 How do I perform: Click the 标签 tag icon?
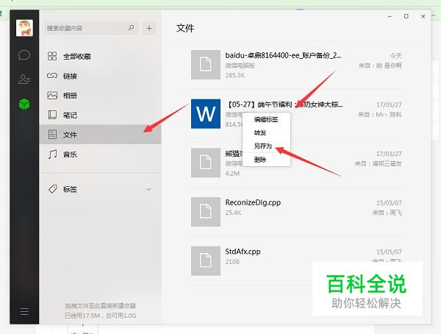tap(53, 189)
